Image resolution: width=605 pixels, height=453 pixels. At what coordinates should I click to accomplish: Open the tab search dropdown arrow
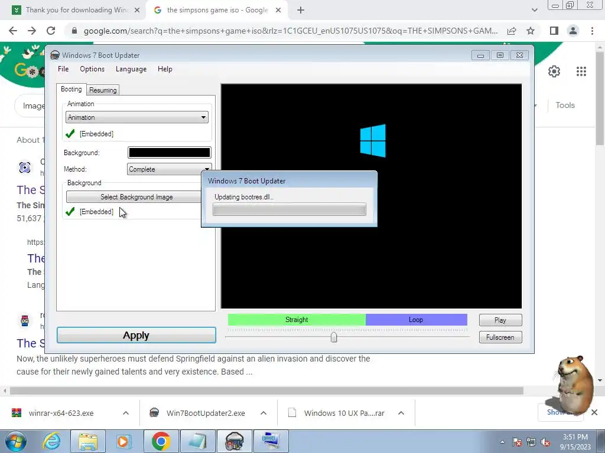(x=534, y=10)
